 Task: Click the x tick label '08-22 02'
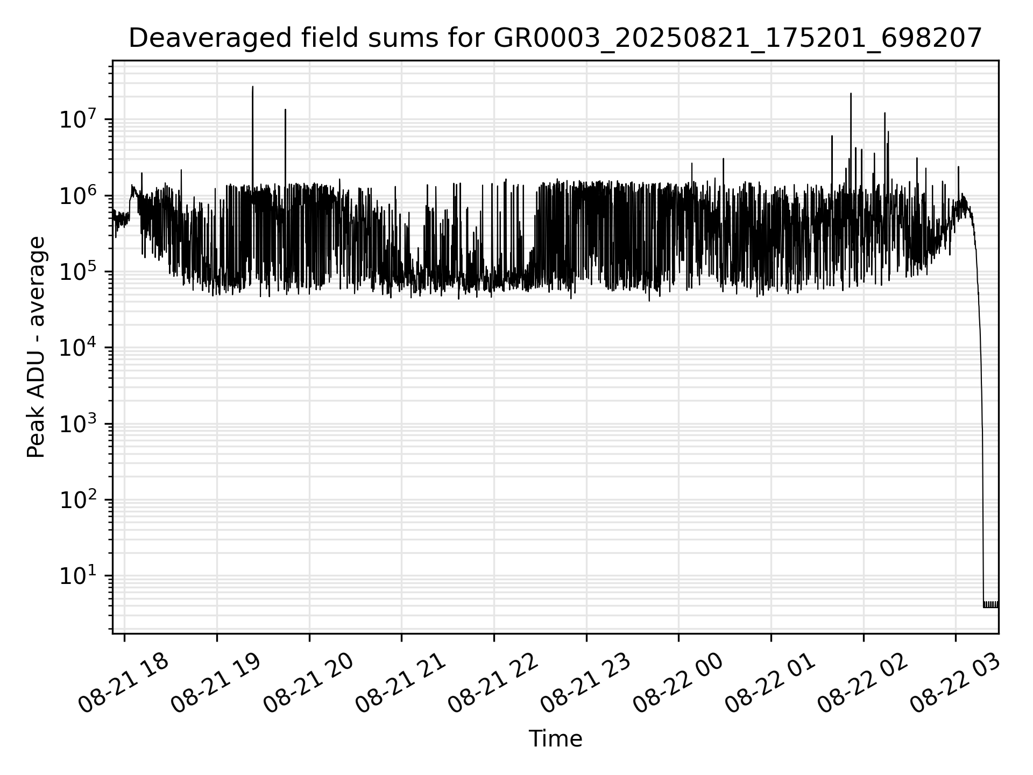pyautogui.click(x=864, y=684)
